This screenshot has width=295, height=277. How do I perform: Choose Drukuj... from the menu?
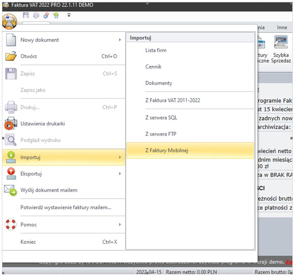(64, 107)
